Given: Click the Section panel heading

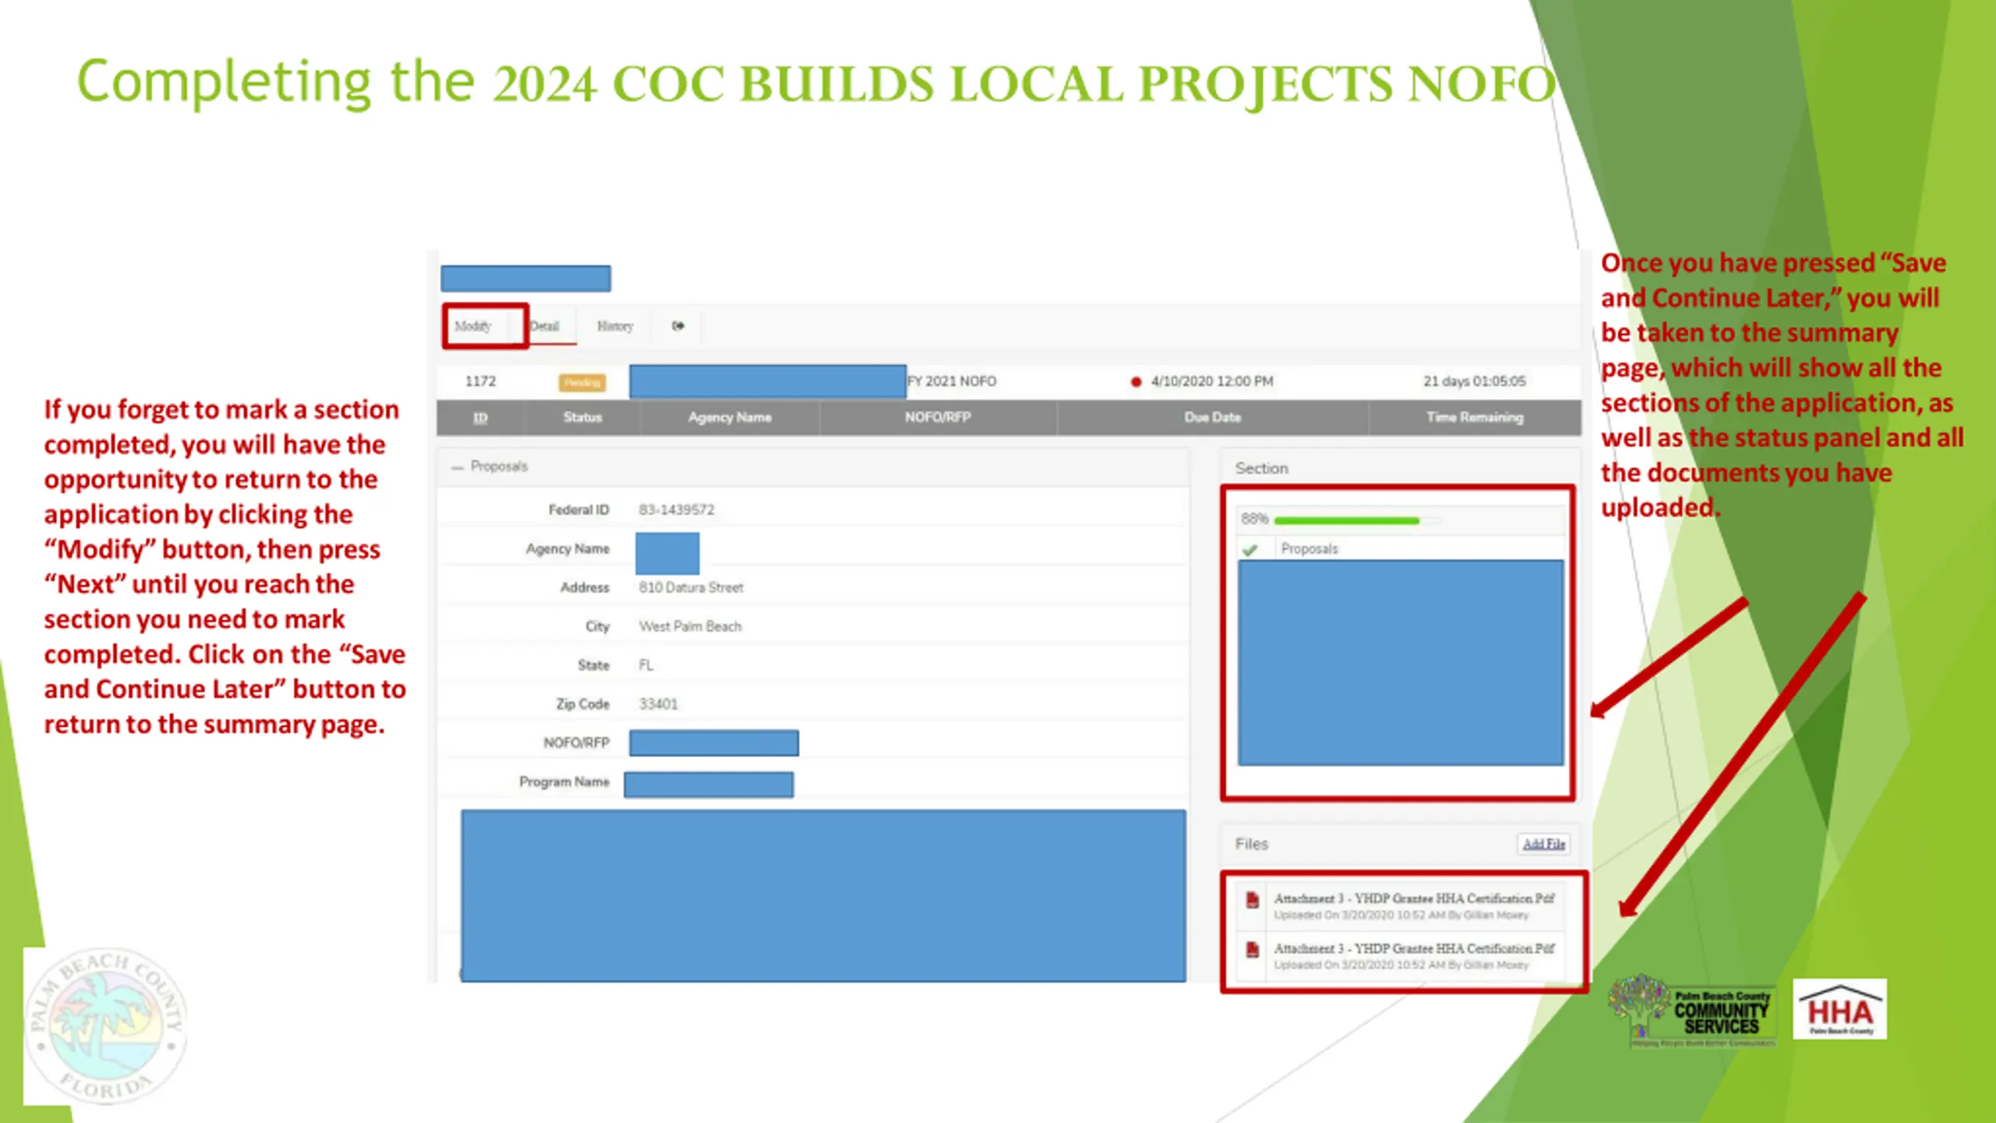Looking at the screenshot, I should coord(1262,469).
